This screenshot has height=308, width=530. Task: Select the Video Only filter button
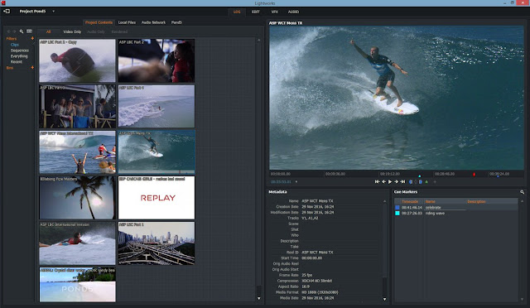click(x=72, y=31)
